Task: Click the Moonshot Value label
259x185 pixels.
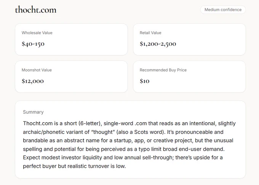Action: click(37, 70)
